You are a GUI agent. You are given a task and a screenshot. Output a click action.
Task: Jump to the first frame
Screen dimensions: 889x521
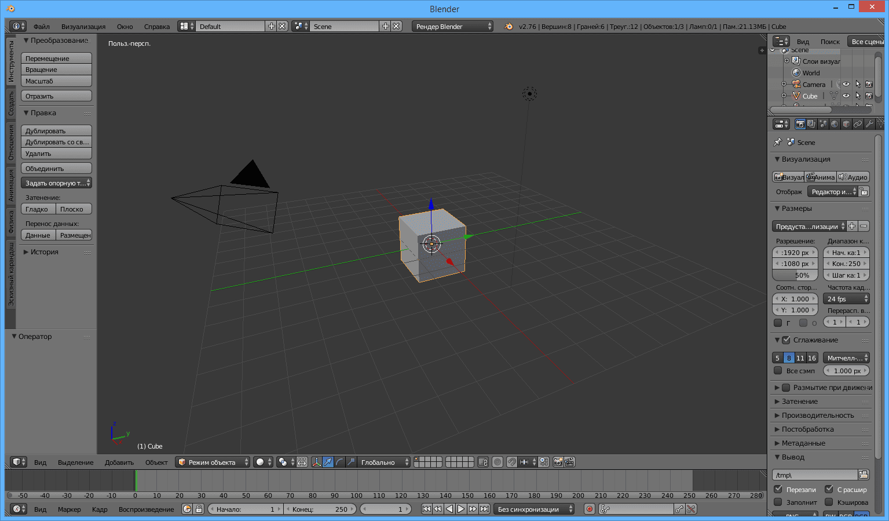(426, 509)
